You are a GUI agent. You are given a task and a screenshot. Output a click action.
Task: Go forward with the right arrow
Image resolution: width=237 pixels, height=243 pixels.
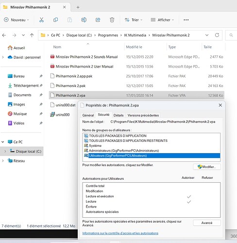(14, 35)
